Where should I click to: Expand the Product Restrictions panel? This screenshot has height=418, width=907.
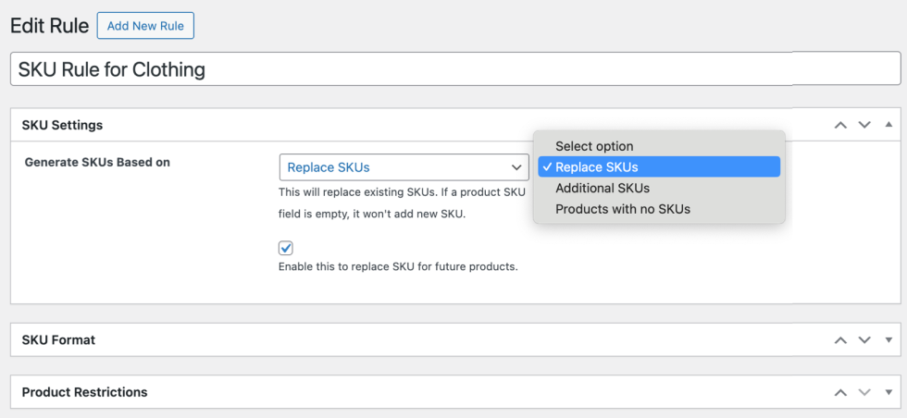point(888,392)
